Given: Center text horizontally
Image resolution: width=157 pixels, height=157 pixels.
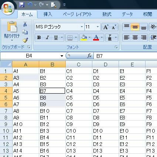Looking at the screenshot, I should click(x=135, y=38).
